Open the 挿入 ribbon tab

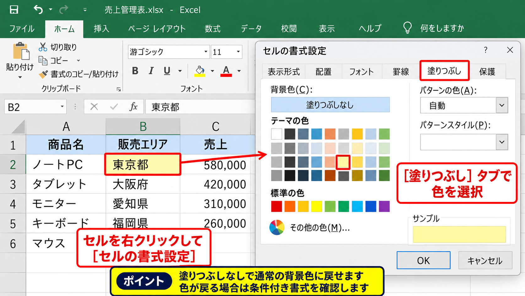click(x=101, y=29)
